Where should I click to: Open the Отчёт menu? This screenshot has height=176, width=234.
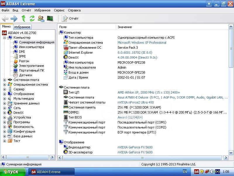[26, 10]
